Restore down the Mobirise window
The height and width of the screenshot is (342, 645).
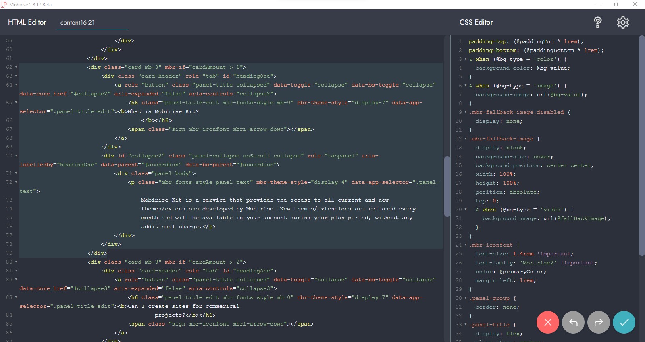point(616,4)
